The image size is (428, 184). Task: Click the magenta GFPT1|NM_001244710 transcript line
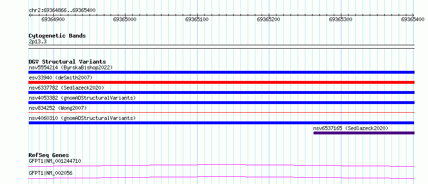point(221,165)
